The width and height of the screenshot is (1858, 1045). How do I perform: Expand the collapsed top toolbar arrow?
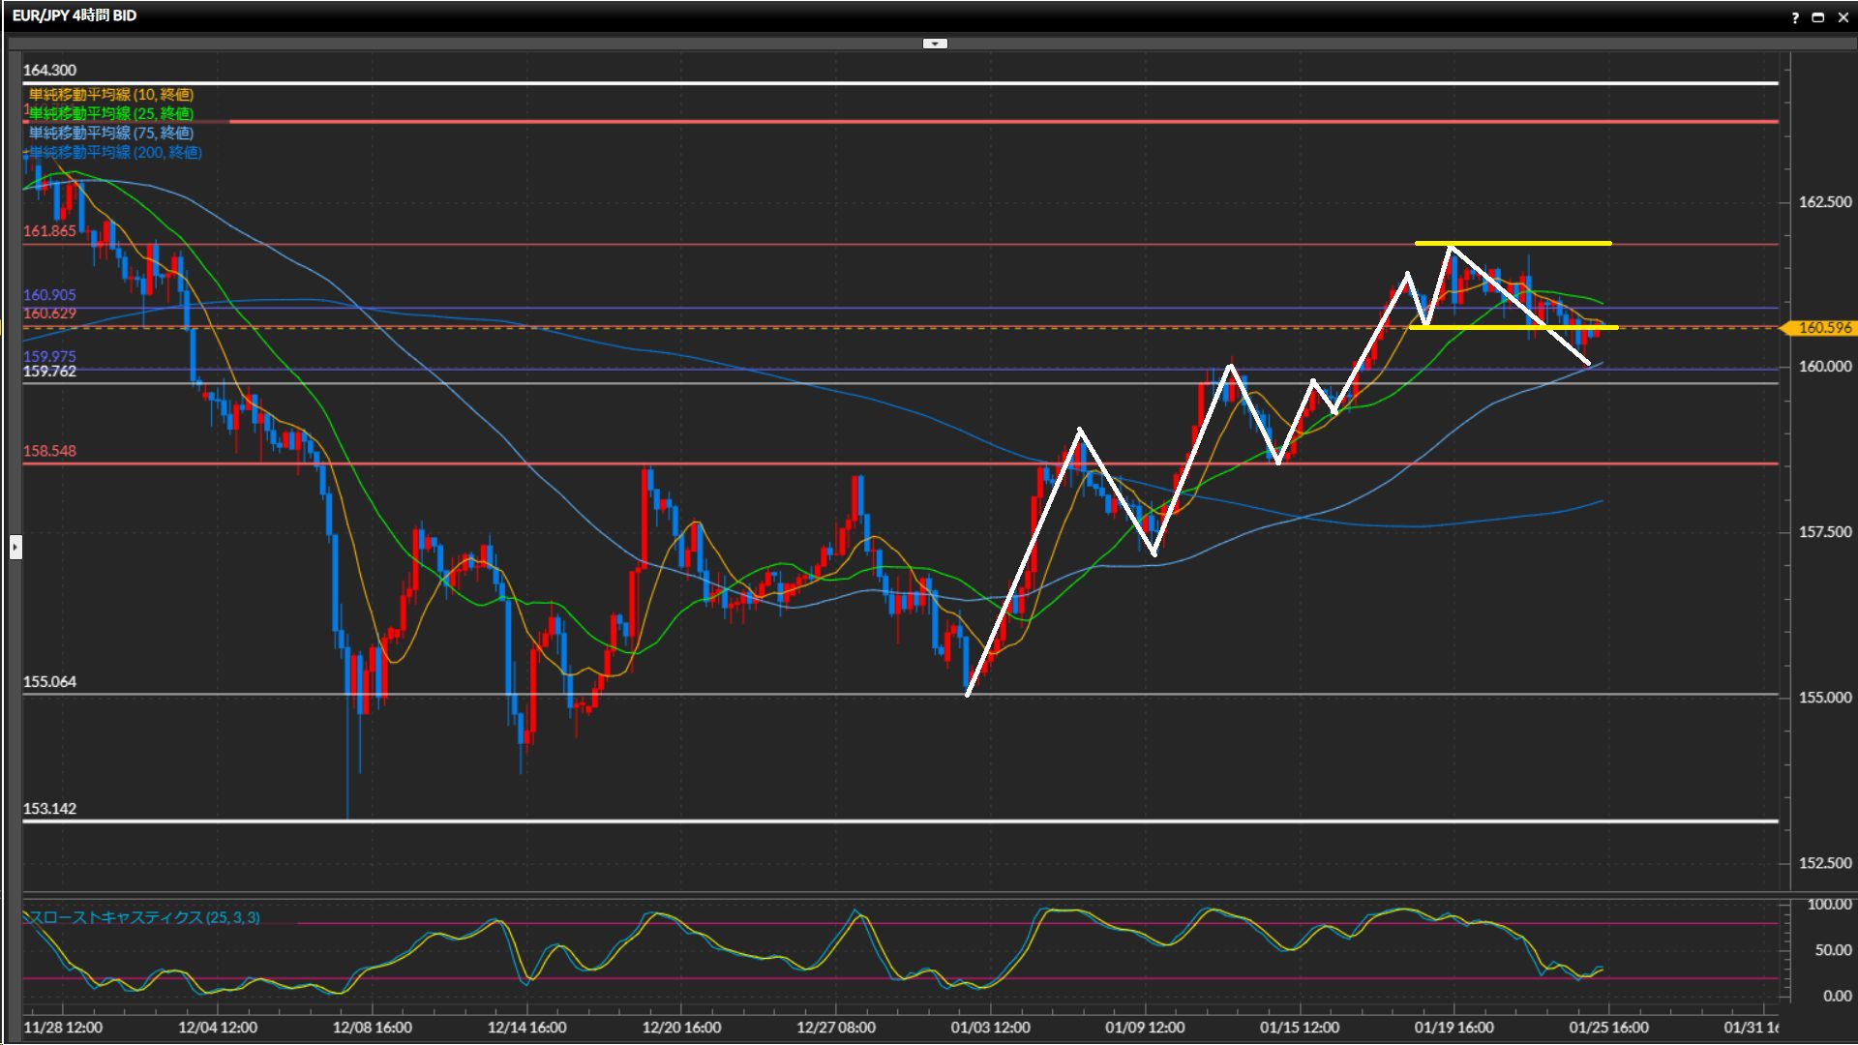(x=935, y=44)
